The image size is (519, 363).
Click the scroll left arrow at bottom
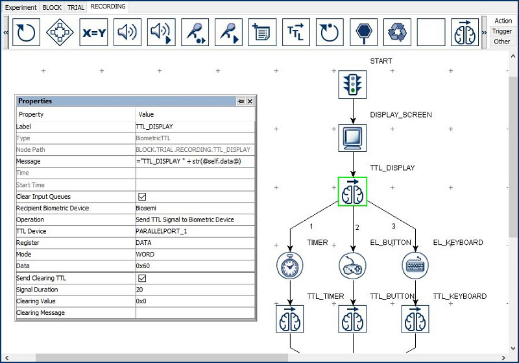(x=6, y=358)
